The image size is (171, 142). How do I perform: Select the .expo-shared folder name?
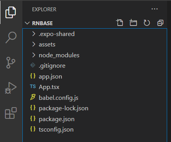[57, 34]
